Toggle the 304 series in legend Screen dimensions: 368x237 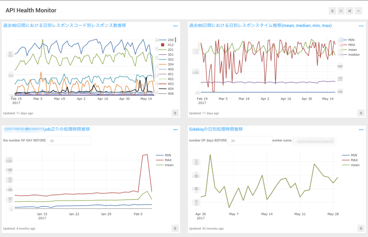[x=166, y=65]
